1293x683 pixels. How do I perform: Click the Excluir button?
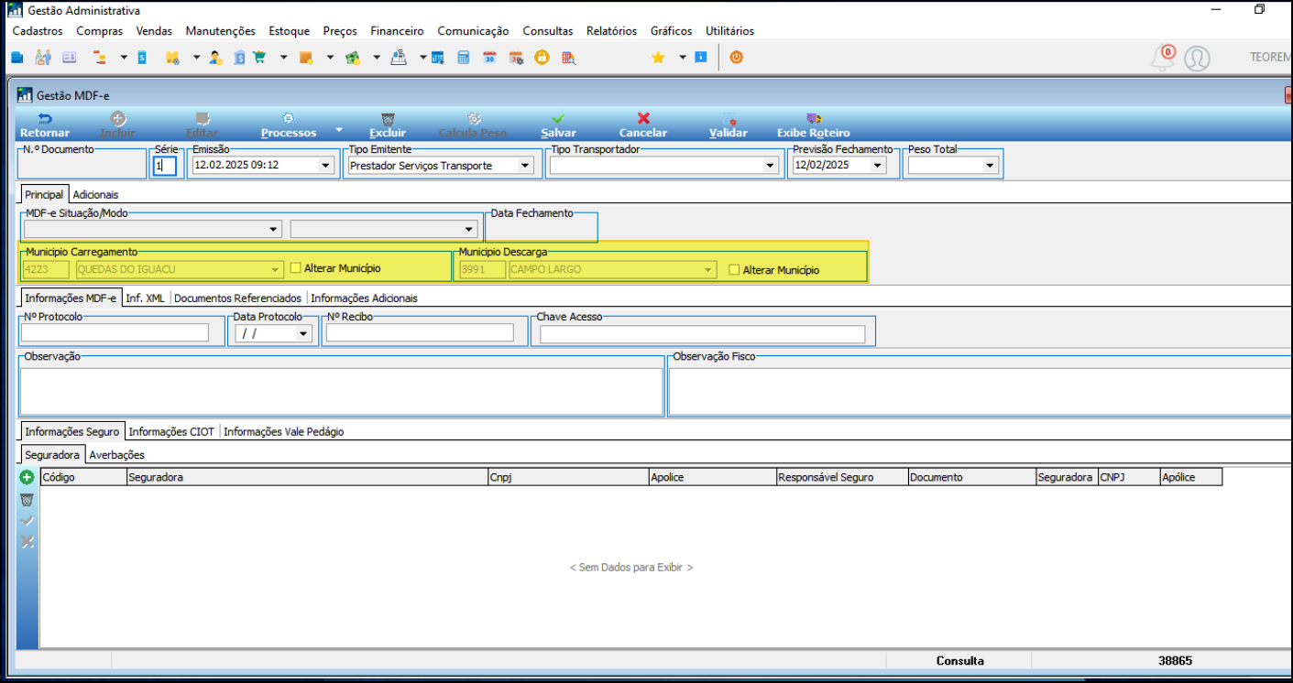pyautogui.click(x=388, y=125)
